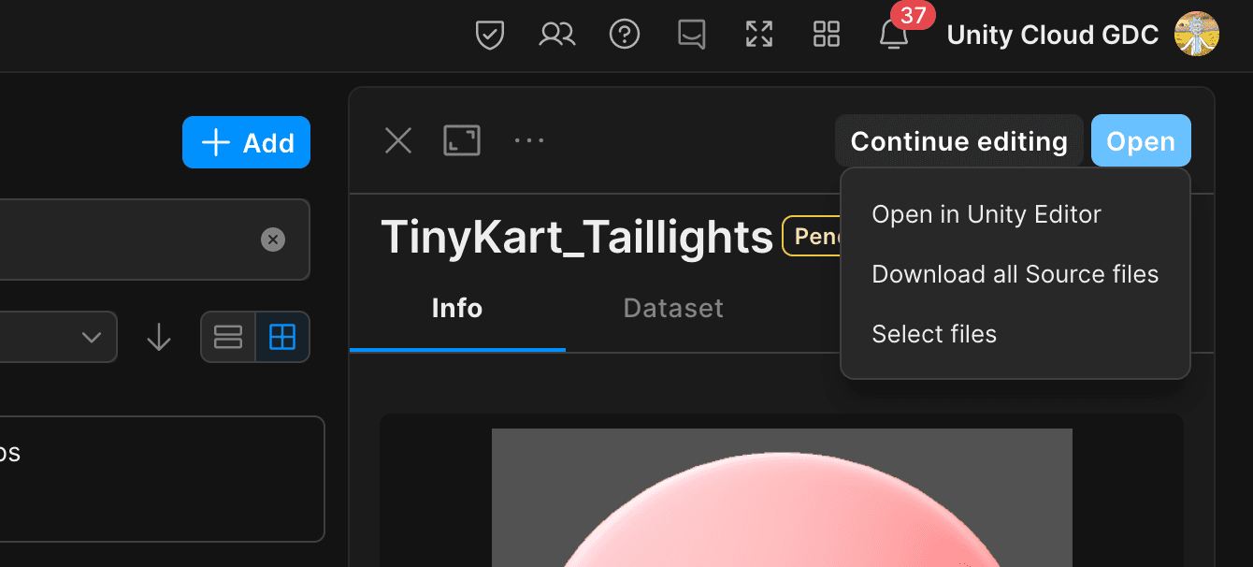Switch to list view layout
This screenshot has height=567, width=1253.
pos(229,337)
